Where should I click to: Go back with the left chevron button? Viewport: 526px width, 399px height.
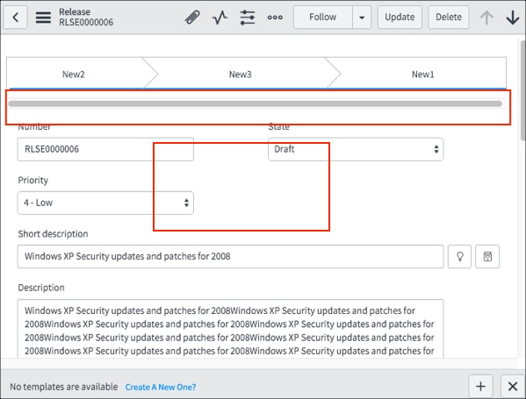[x=16, y=17]
